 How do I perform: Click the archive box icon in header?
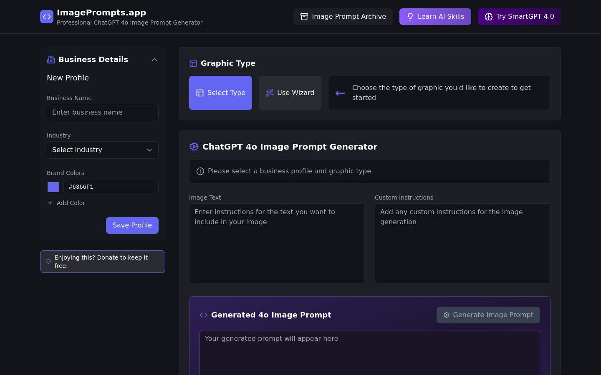point(304,17)
